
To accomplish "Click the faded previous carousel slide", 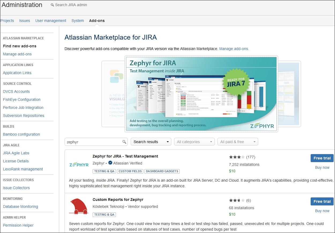I will coord(113,94).
